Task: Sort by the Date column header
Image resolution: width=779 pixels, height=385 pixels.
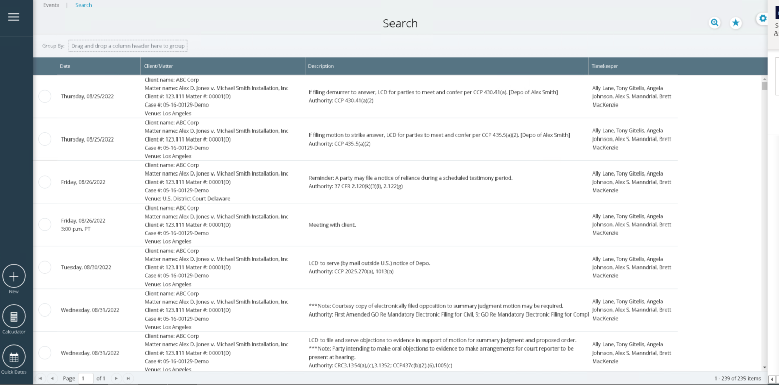Action: [x=65, y=66]
